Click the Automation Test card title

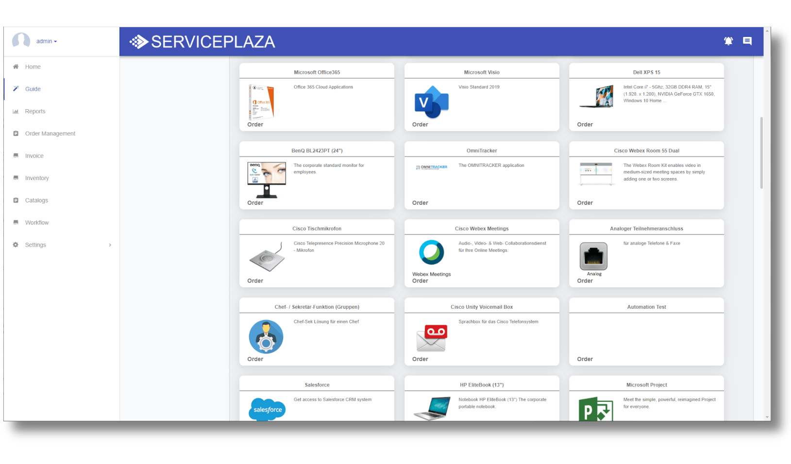tap(647, 307)
